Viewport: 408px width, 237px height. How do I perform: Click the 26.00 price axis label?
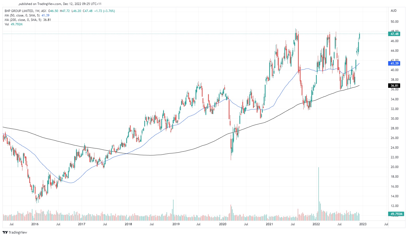395,138
